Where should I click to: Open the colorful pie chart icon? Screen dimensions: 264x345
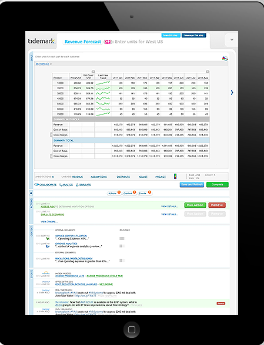[225, 59]
